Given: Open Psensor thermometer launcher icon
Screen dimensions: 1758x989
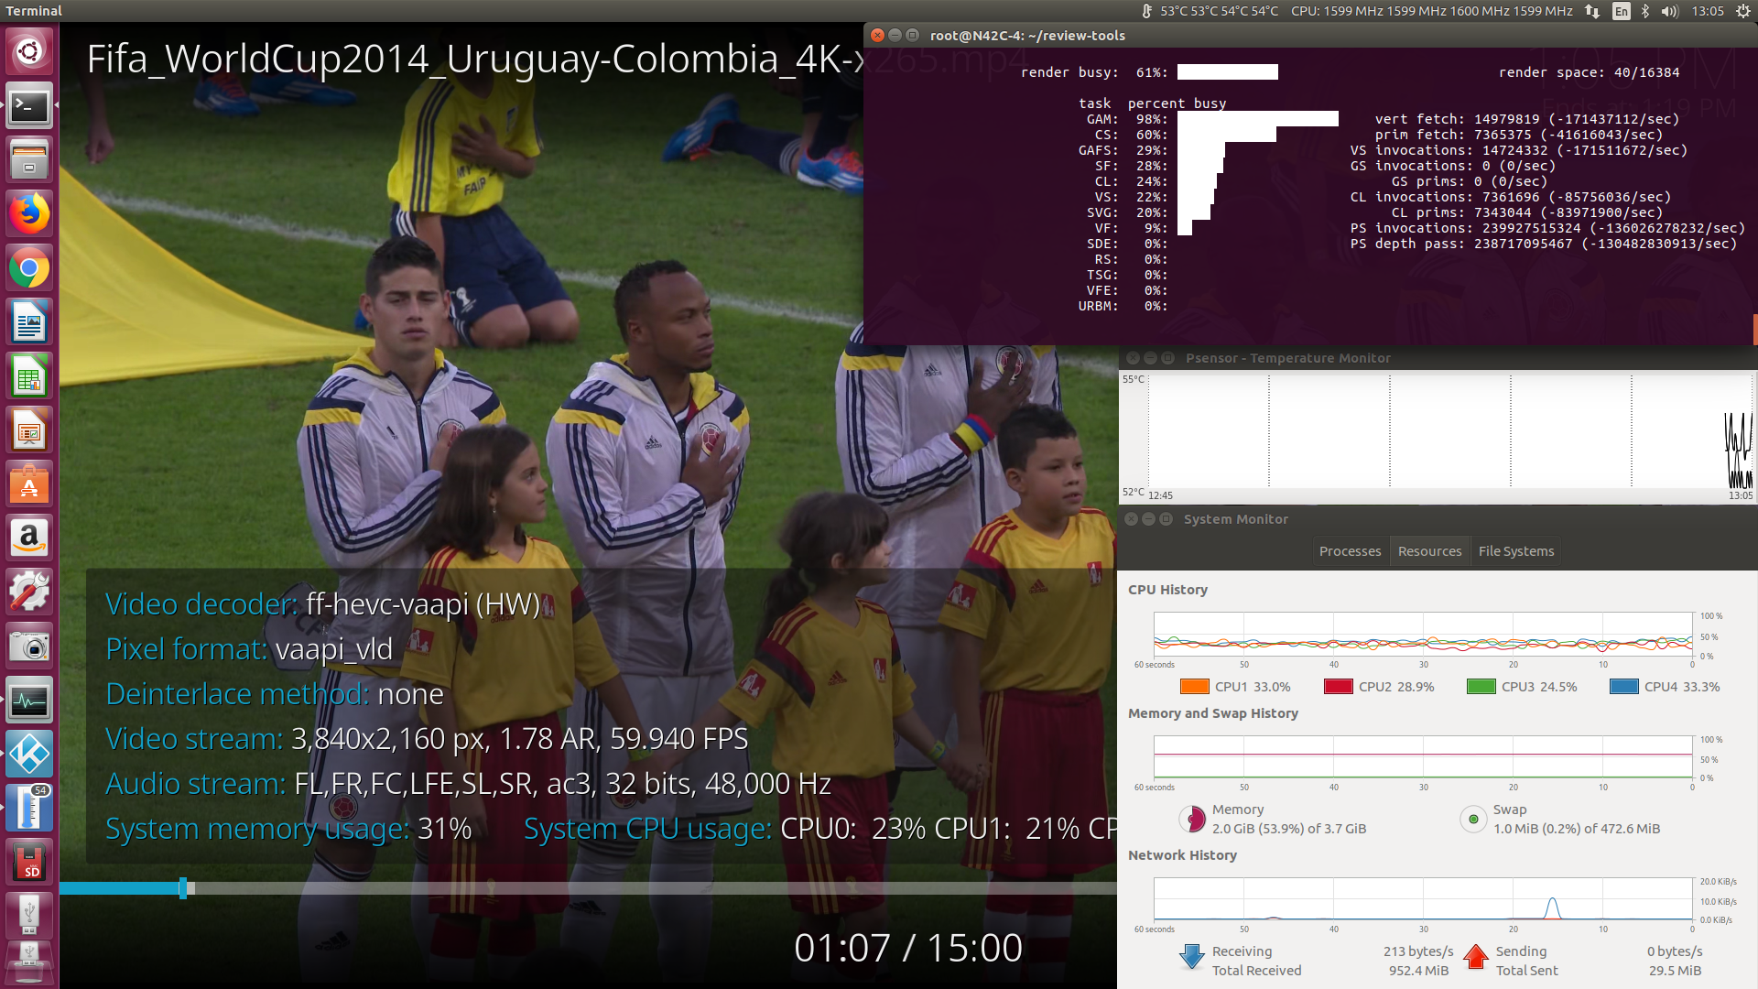Looking at the screenshot, I should tap(29, 809).
